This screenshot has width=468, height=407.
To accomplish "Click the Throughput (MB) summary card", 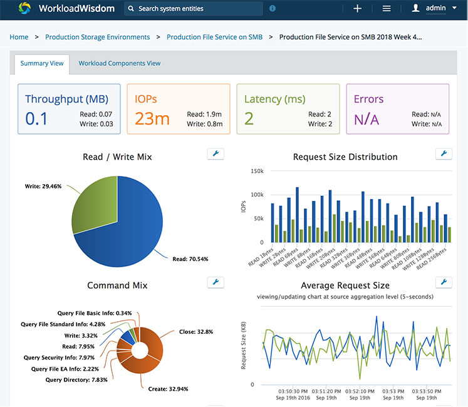I will (x=68, y=109).
